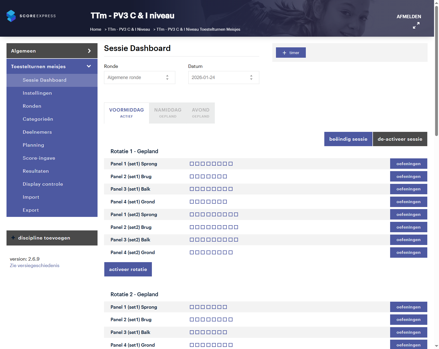The height and width of the screenshot is (349, 439).
Task: Open Score-ingave in the sidebar
Action: [x=39, y=158]
